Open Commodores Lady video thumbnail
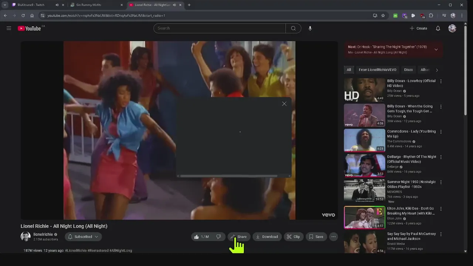473x266 pixels. (x=364, y=140)
